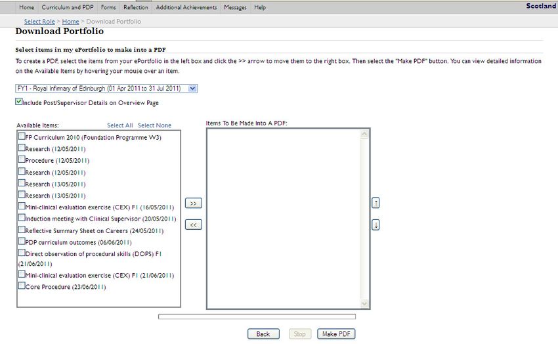The width and height of the screenshot is (558, 344).
Task: Open the Messages menu
Action: click(x=235, y=7)
